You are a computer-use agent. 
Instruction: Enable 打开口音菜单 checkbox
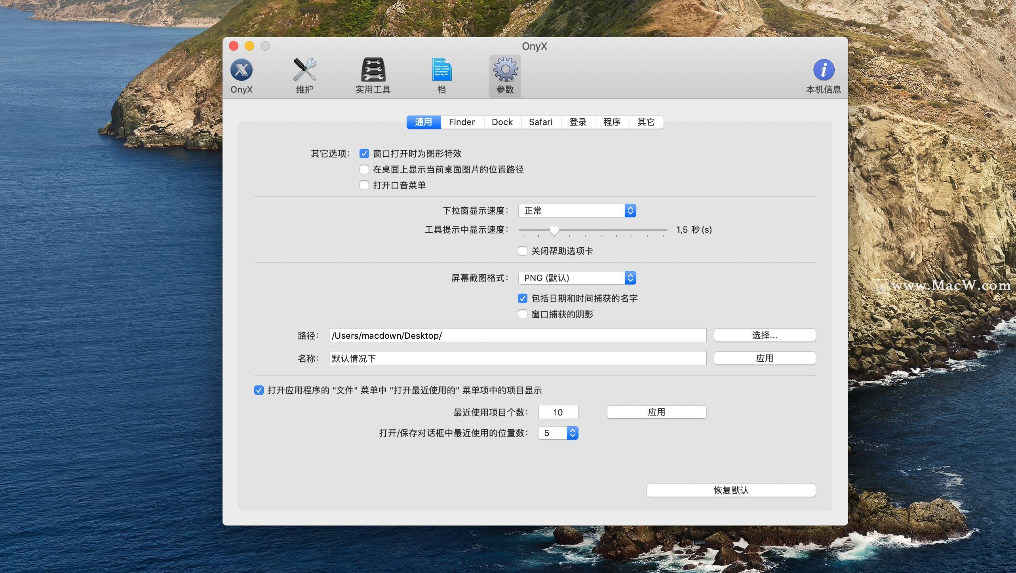click(364, 185)
